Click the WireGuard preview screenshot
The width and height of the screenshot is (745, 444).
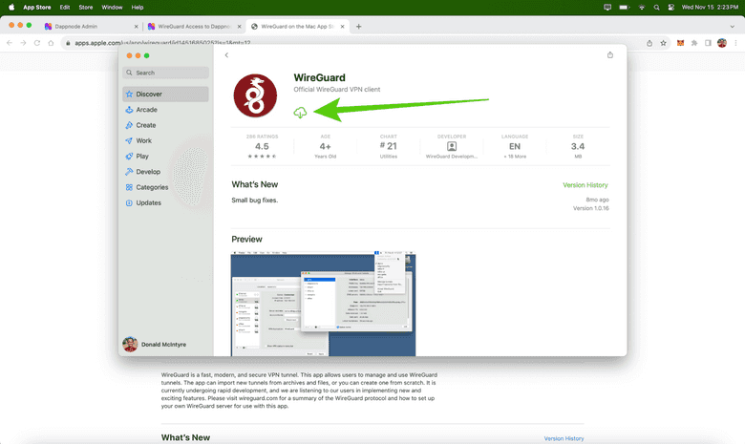323,304
